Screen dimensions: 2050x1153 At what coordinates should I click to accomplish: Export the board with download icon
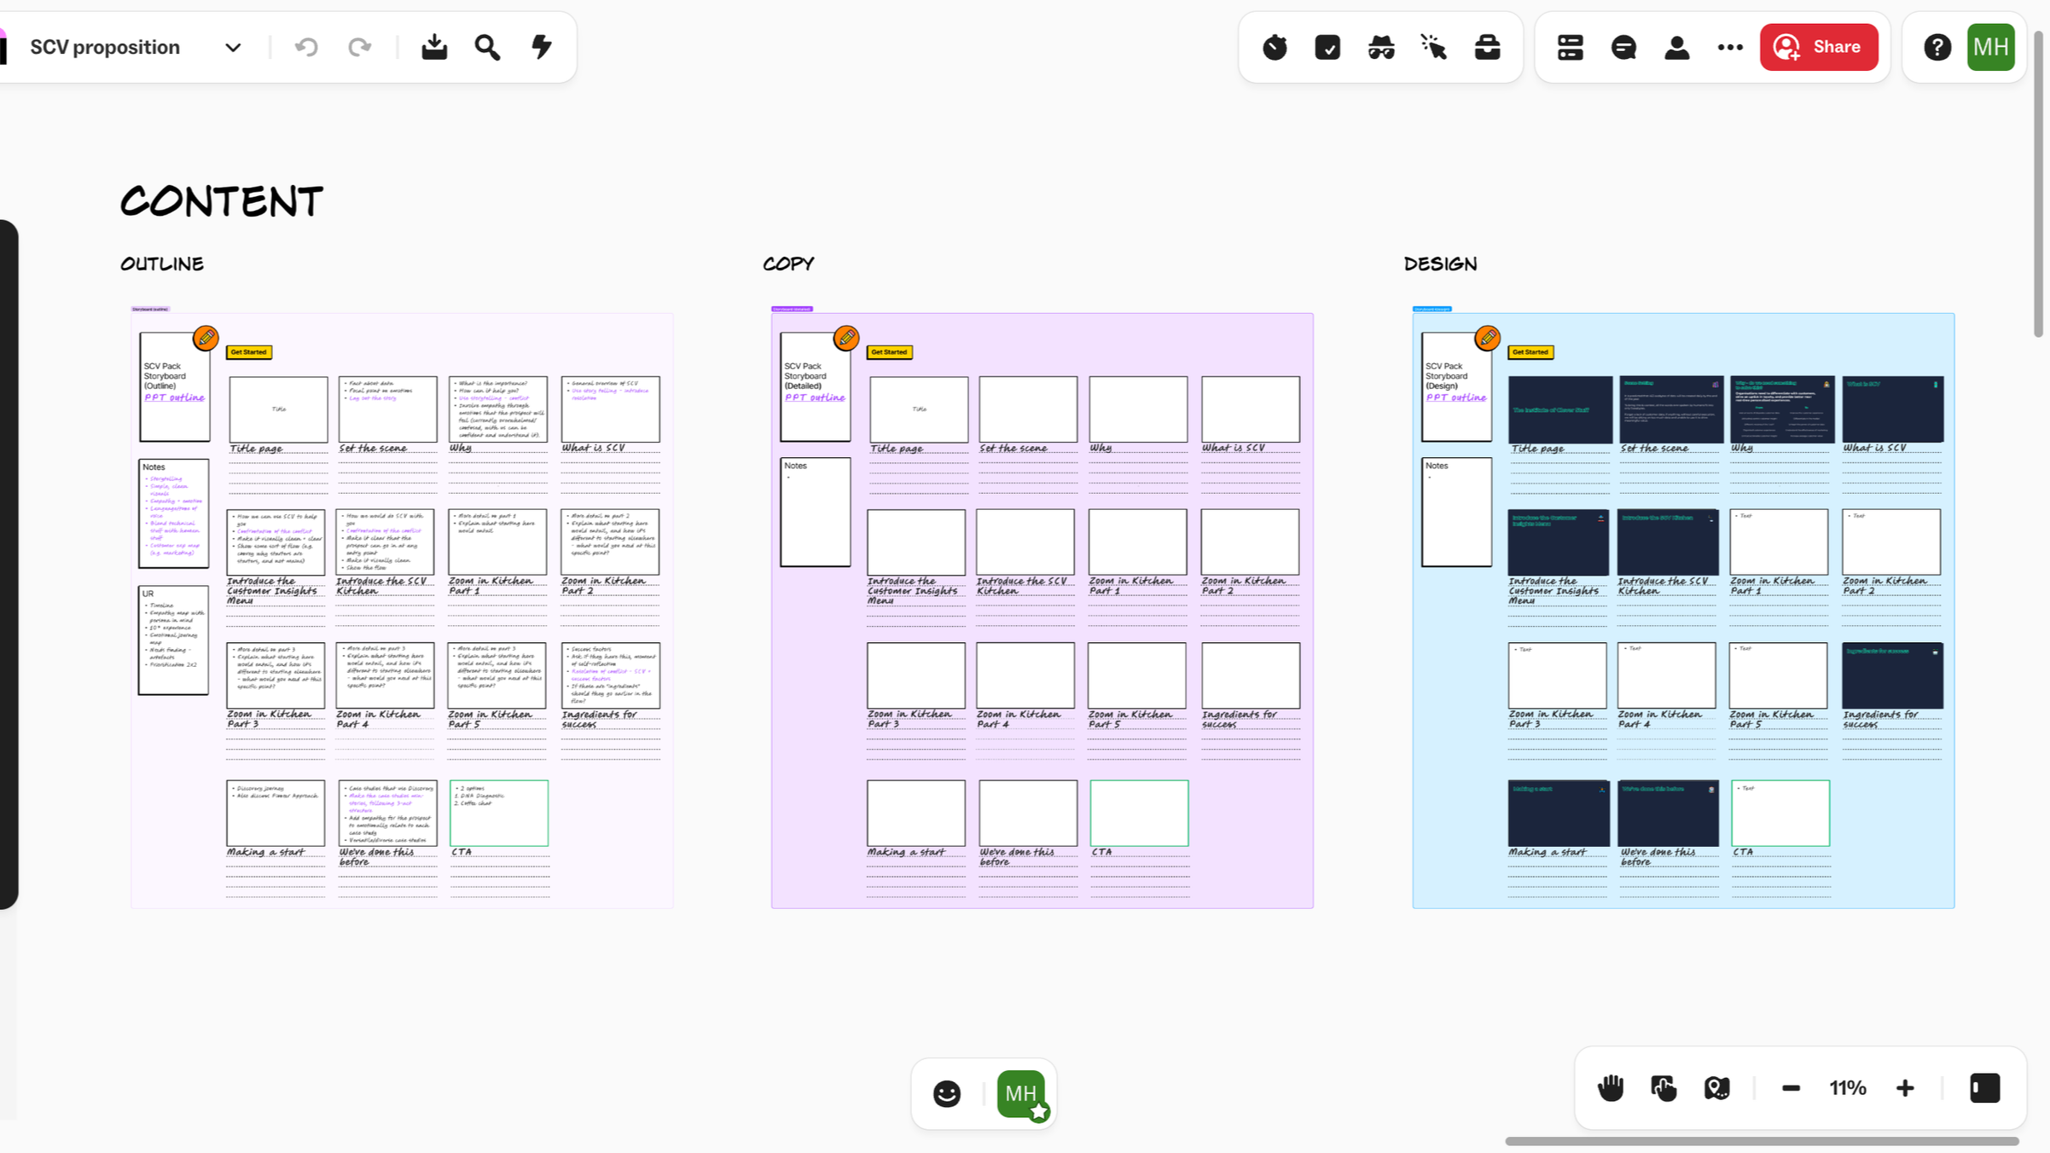click(434, 47)
